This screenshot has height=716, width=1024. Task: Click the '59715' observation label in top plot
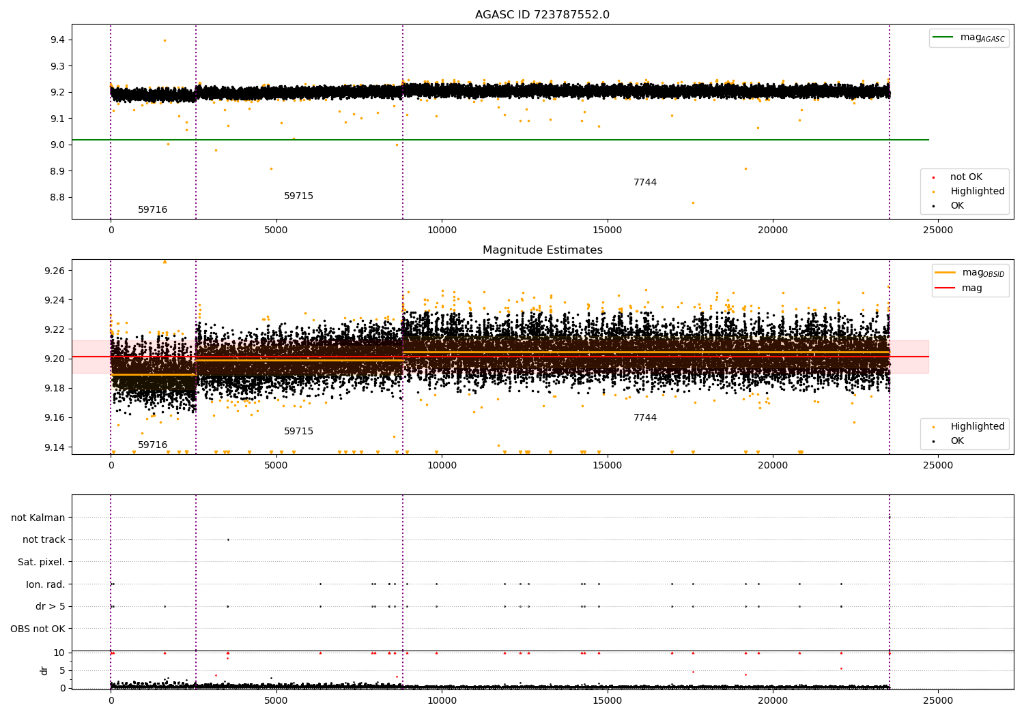298,196
